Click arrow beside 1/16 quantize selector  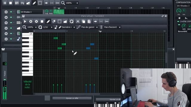[52, 27]
